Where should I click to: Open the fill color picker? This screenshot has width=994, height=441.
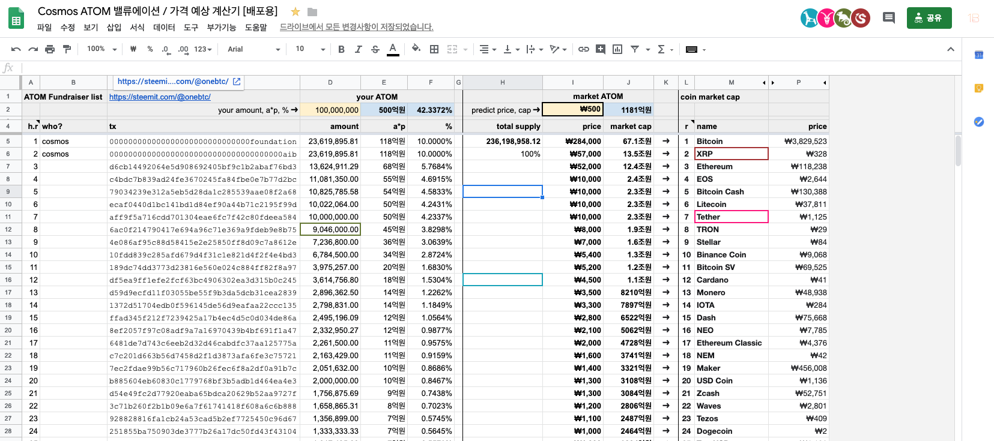(x=416, y=49)
